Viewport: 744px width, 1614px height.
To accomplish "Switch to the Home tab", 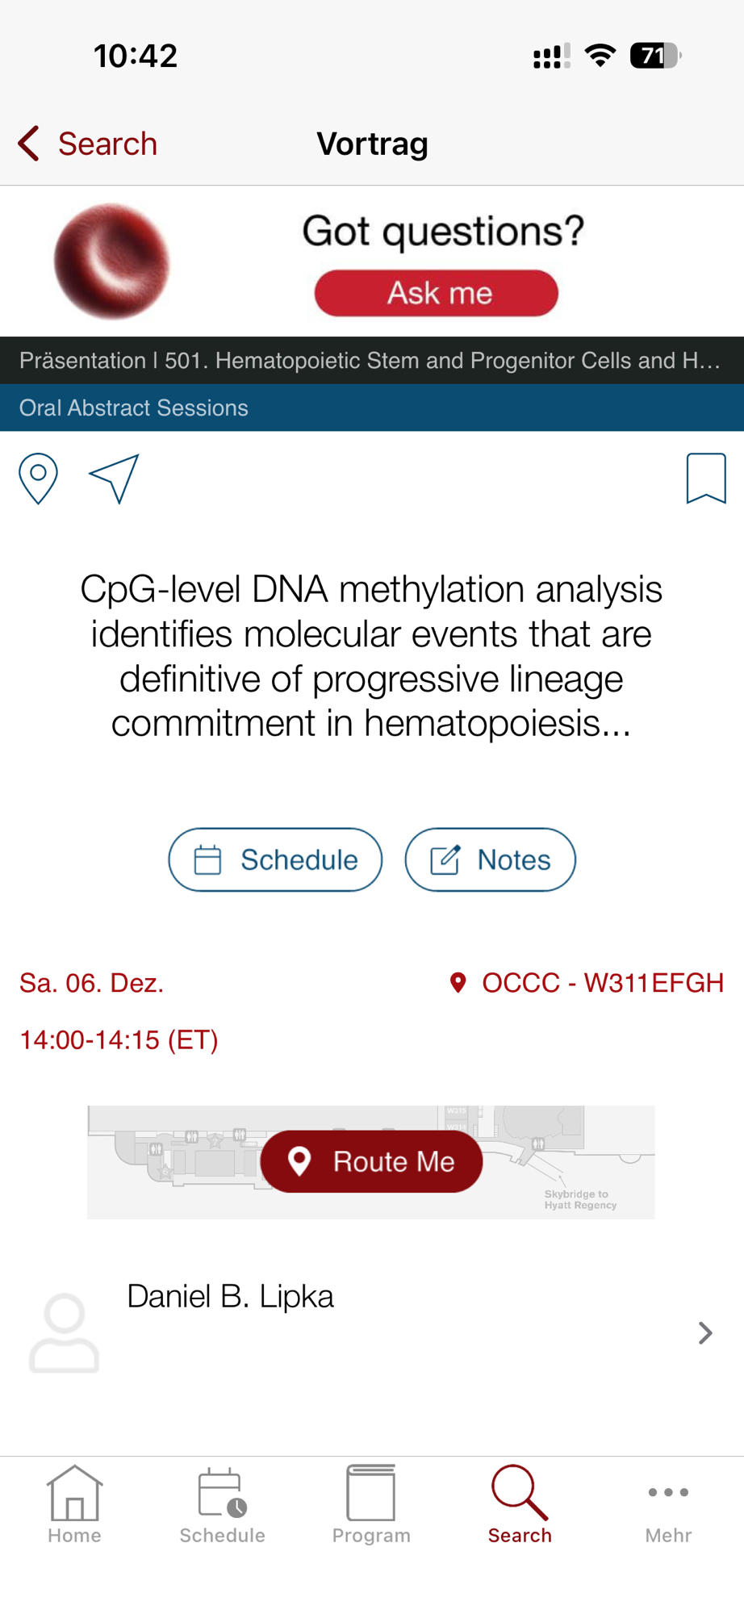I will click(x=74, y=1505).
